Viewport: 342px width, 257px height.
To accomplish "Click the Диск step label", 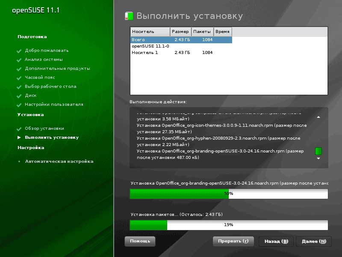I will pyautogui.click(x=30, y=96).
